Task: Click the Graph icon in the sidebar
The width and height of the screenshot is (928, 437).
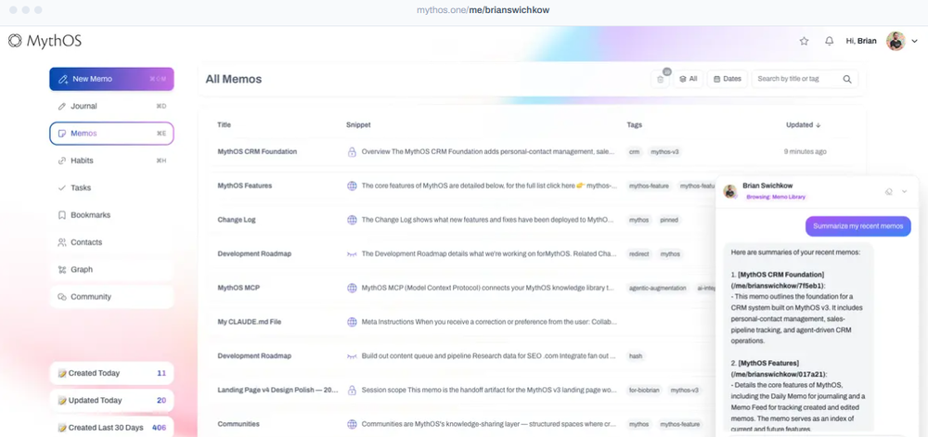Action: pos(61,270)
